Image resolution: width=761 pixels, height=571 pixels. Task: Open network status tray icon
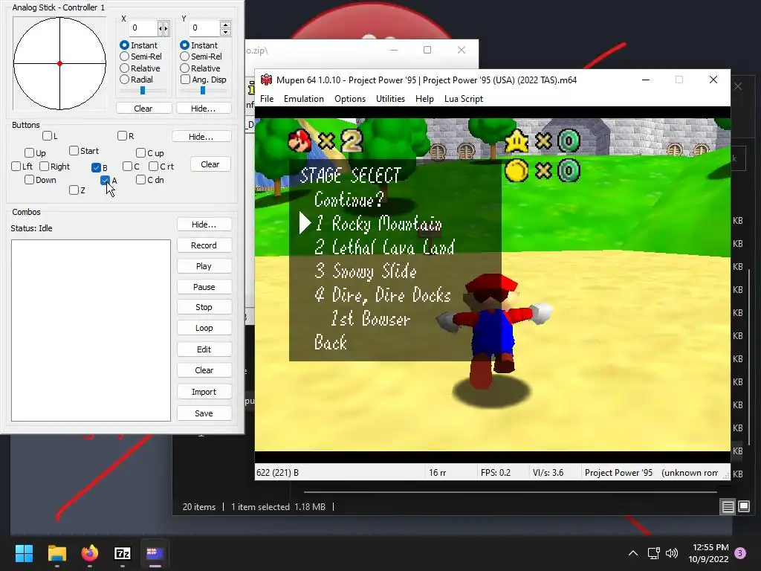pyautogui.click(x=653, y=553)
